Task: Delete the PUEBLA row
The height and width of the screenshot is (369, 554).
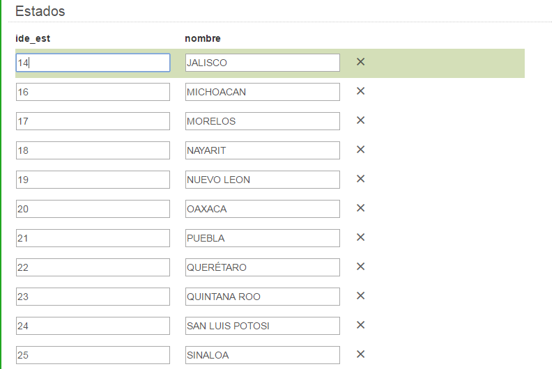Action: 361,237
